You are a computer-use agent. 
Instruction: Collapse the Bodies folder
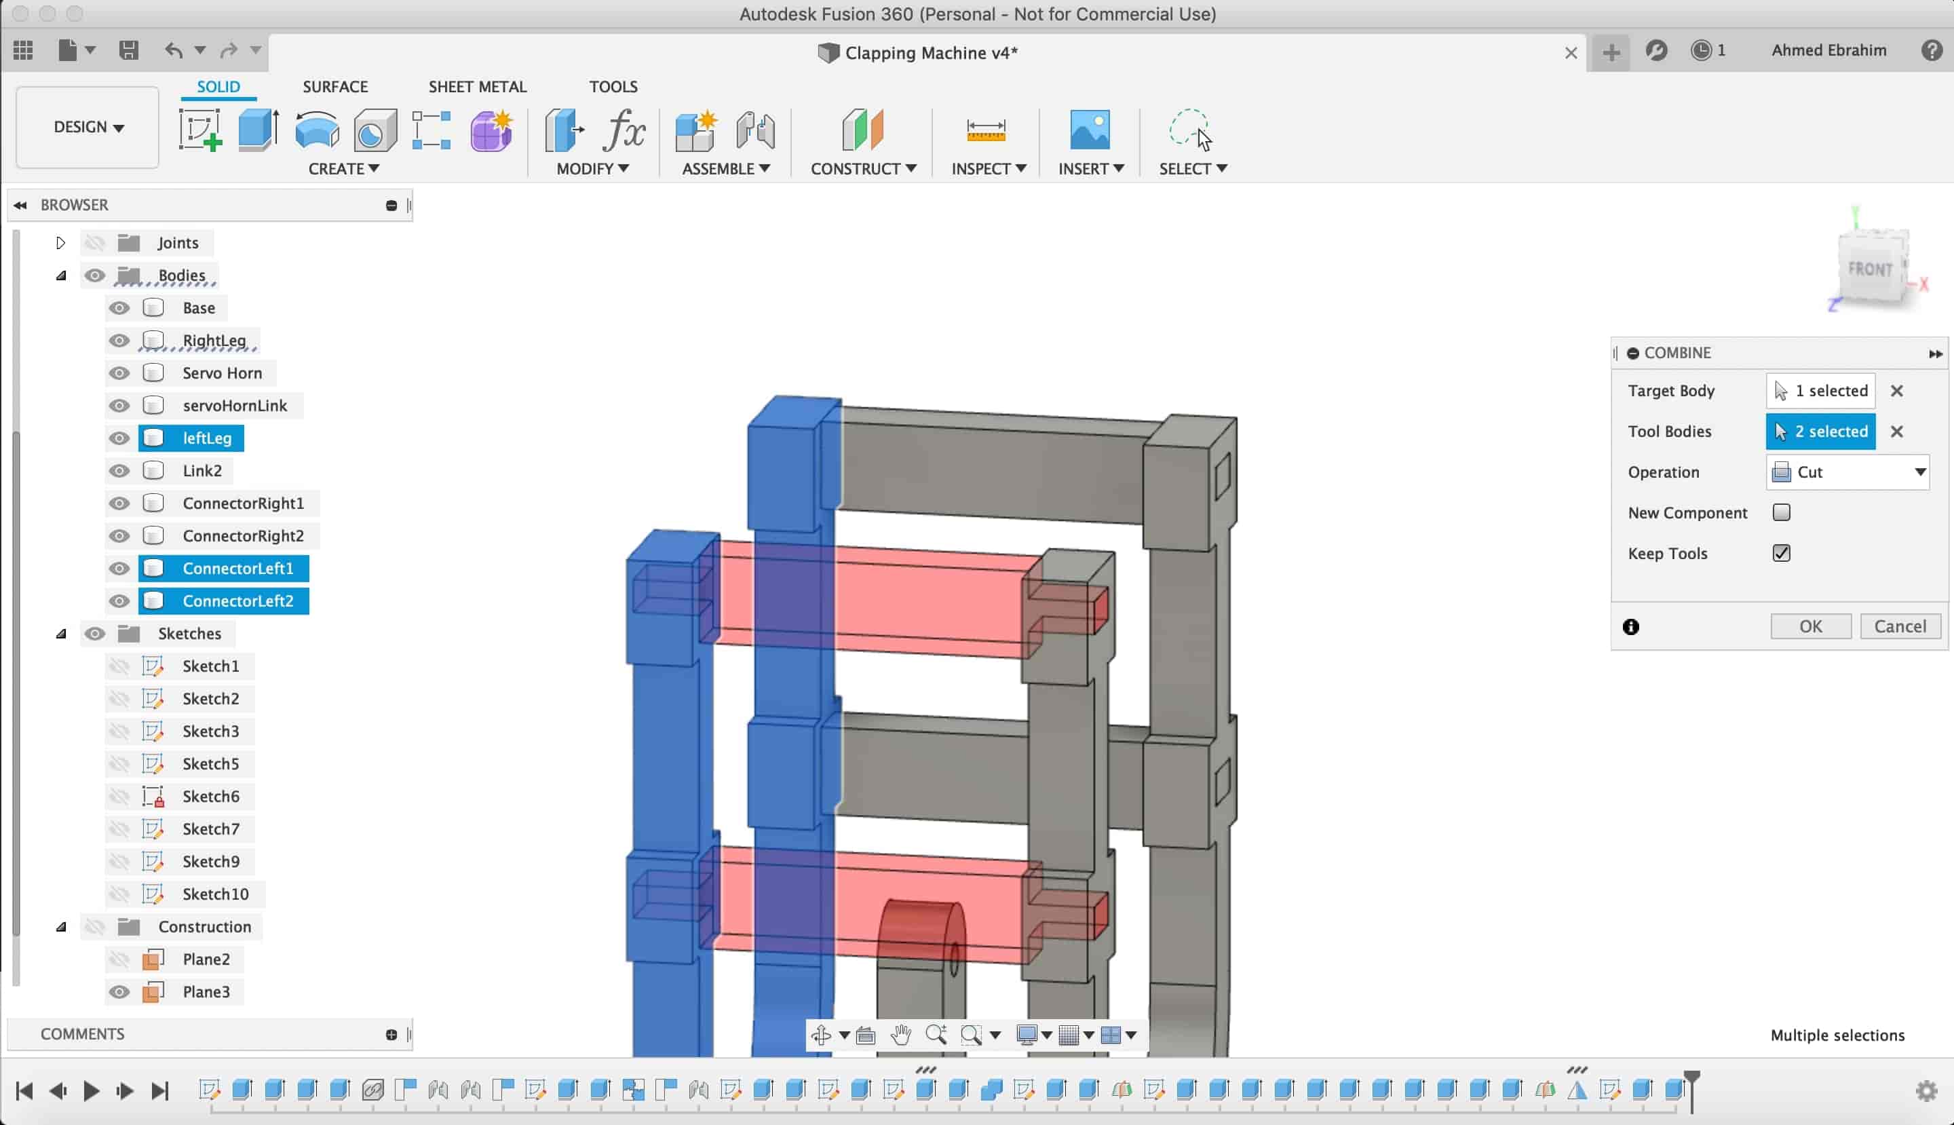[x=60, y=276]
